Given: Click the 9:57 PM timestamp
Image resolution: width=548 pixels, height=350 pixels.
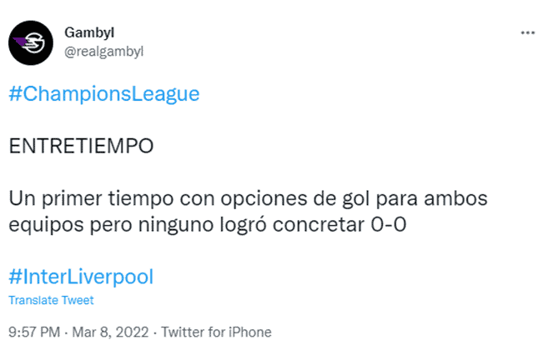Looking at the screenshot, I should pyautogui.click(x=34, y=332).
